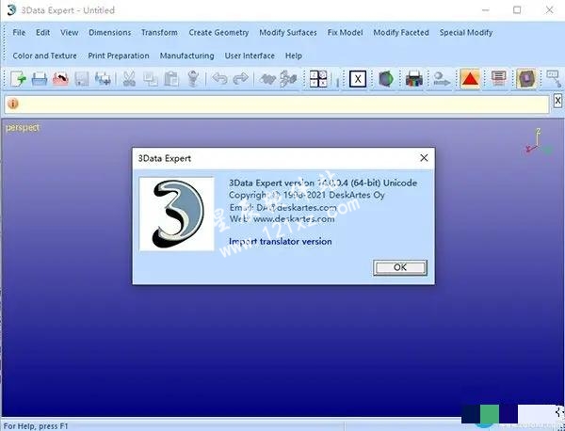Click the 3Data Expert title bar icon

coord(11,10)
